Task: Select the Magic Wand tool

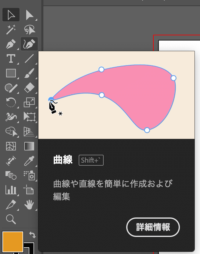Action: pos(11,30)
